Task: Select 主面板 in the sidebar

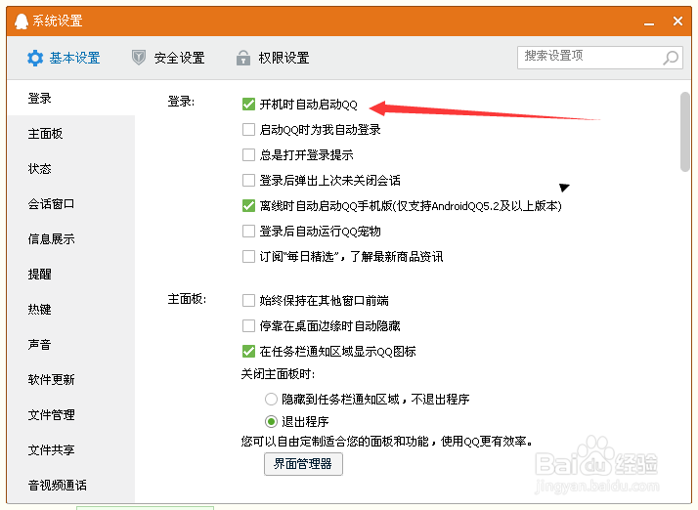Action: [x=70, y=134]
